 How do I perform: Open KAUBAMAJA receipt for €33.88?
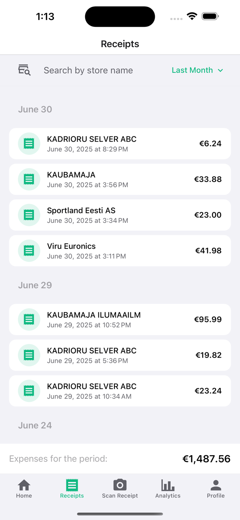120,179
